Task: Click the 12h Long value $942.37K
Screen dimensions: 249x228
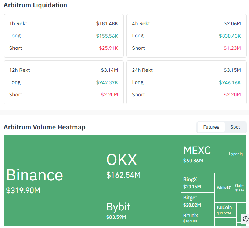Action: [107, 82]
